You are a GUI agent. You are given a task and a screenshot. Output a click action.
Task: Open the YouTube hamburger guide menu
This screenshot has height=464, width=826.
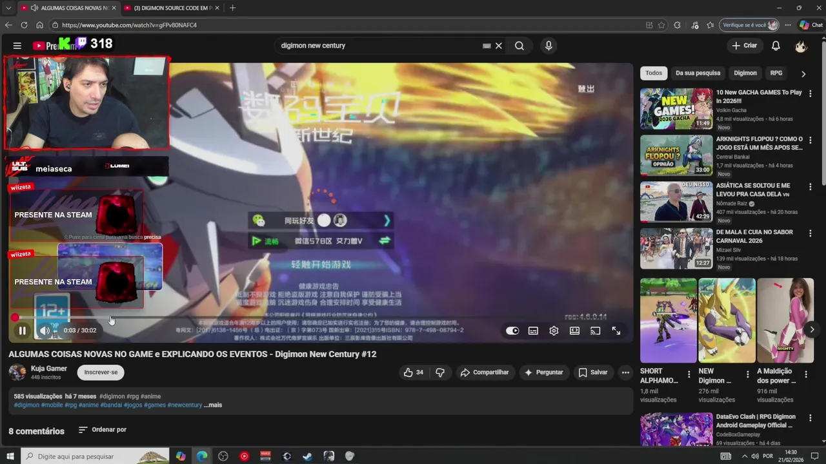17,46
